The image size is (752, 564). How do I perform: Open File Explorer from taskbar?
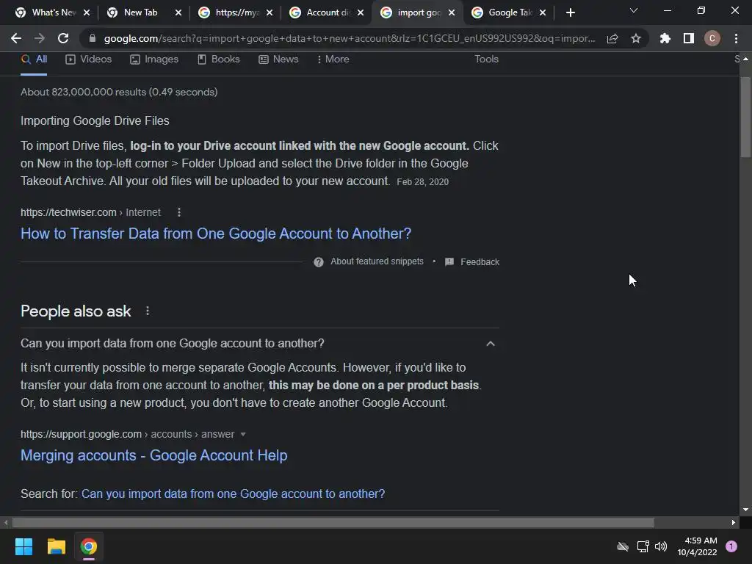pos(56,546)
